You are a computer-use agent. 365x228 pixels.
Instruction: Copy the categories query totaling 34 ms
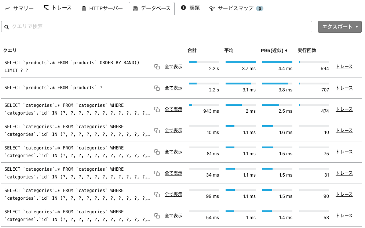[x=157, y=173]
